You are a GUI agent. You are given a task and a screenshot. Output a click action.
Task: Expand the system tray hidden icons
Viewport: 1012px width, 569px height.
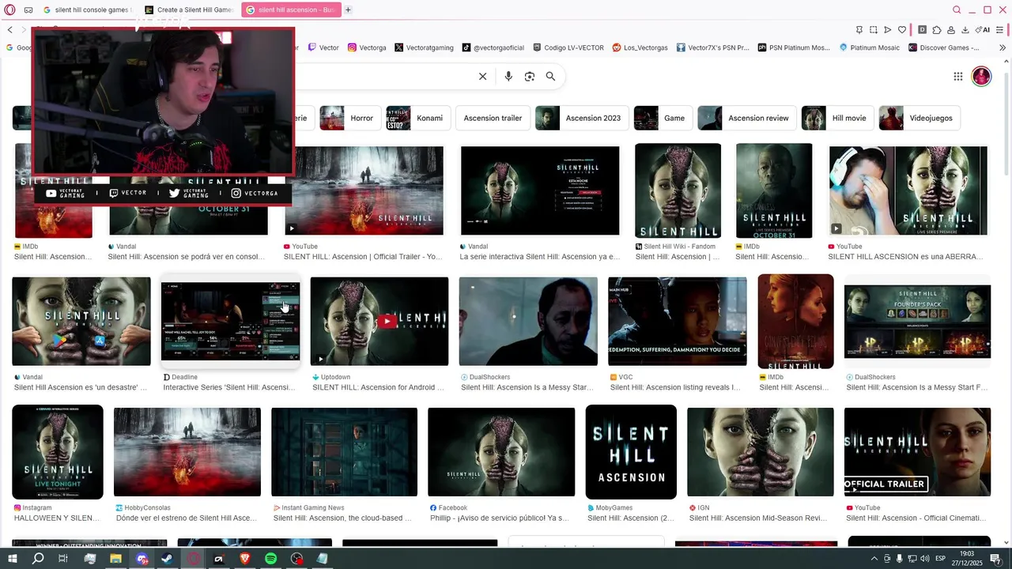(x=874, y=559)
